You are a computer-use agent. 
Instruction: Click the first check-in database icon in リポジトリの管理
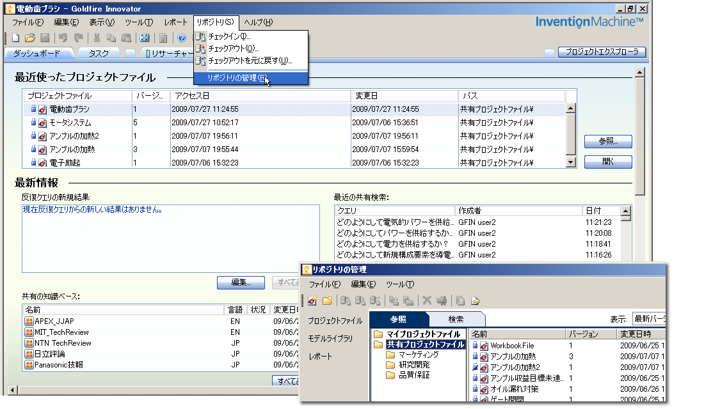(x=345, y=300)
